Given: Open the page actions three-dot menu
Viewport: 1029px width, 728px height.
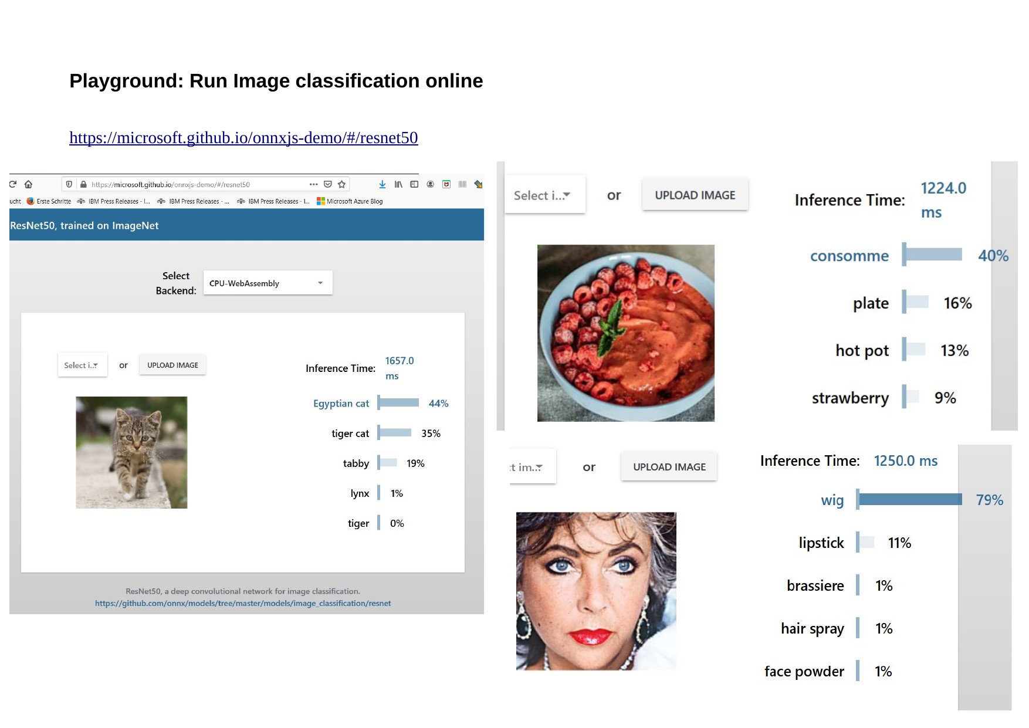Looking at the screenshot, I should pyautogui.click(x=314, y=184).
